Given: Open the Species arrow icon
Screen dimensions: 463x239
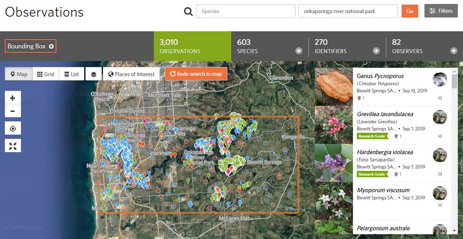Looking at the screenshot, I should point(298,51).
